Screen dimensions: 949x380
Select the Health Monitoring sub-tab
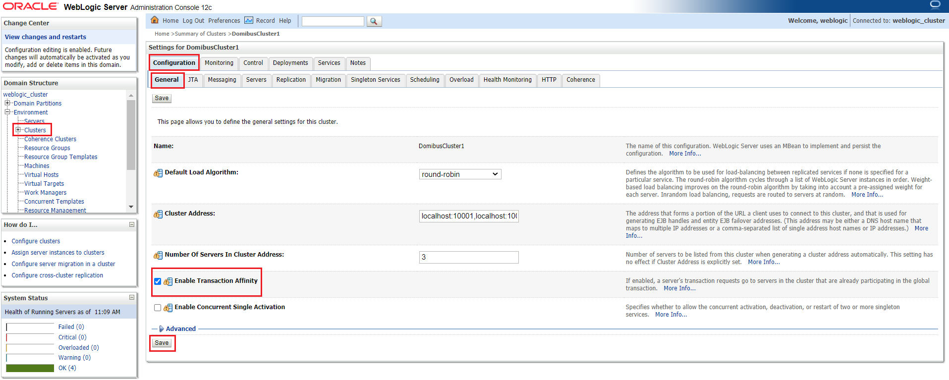(x=507, y=80)
